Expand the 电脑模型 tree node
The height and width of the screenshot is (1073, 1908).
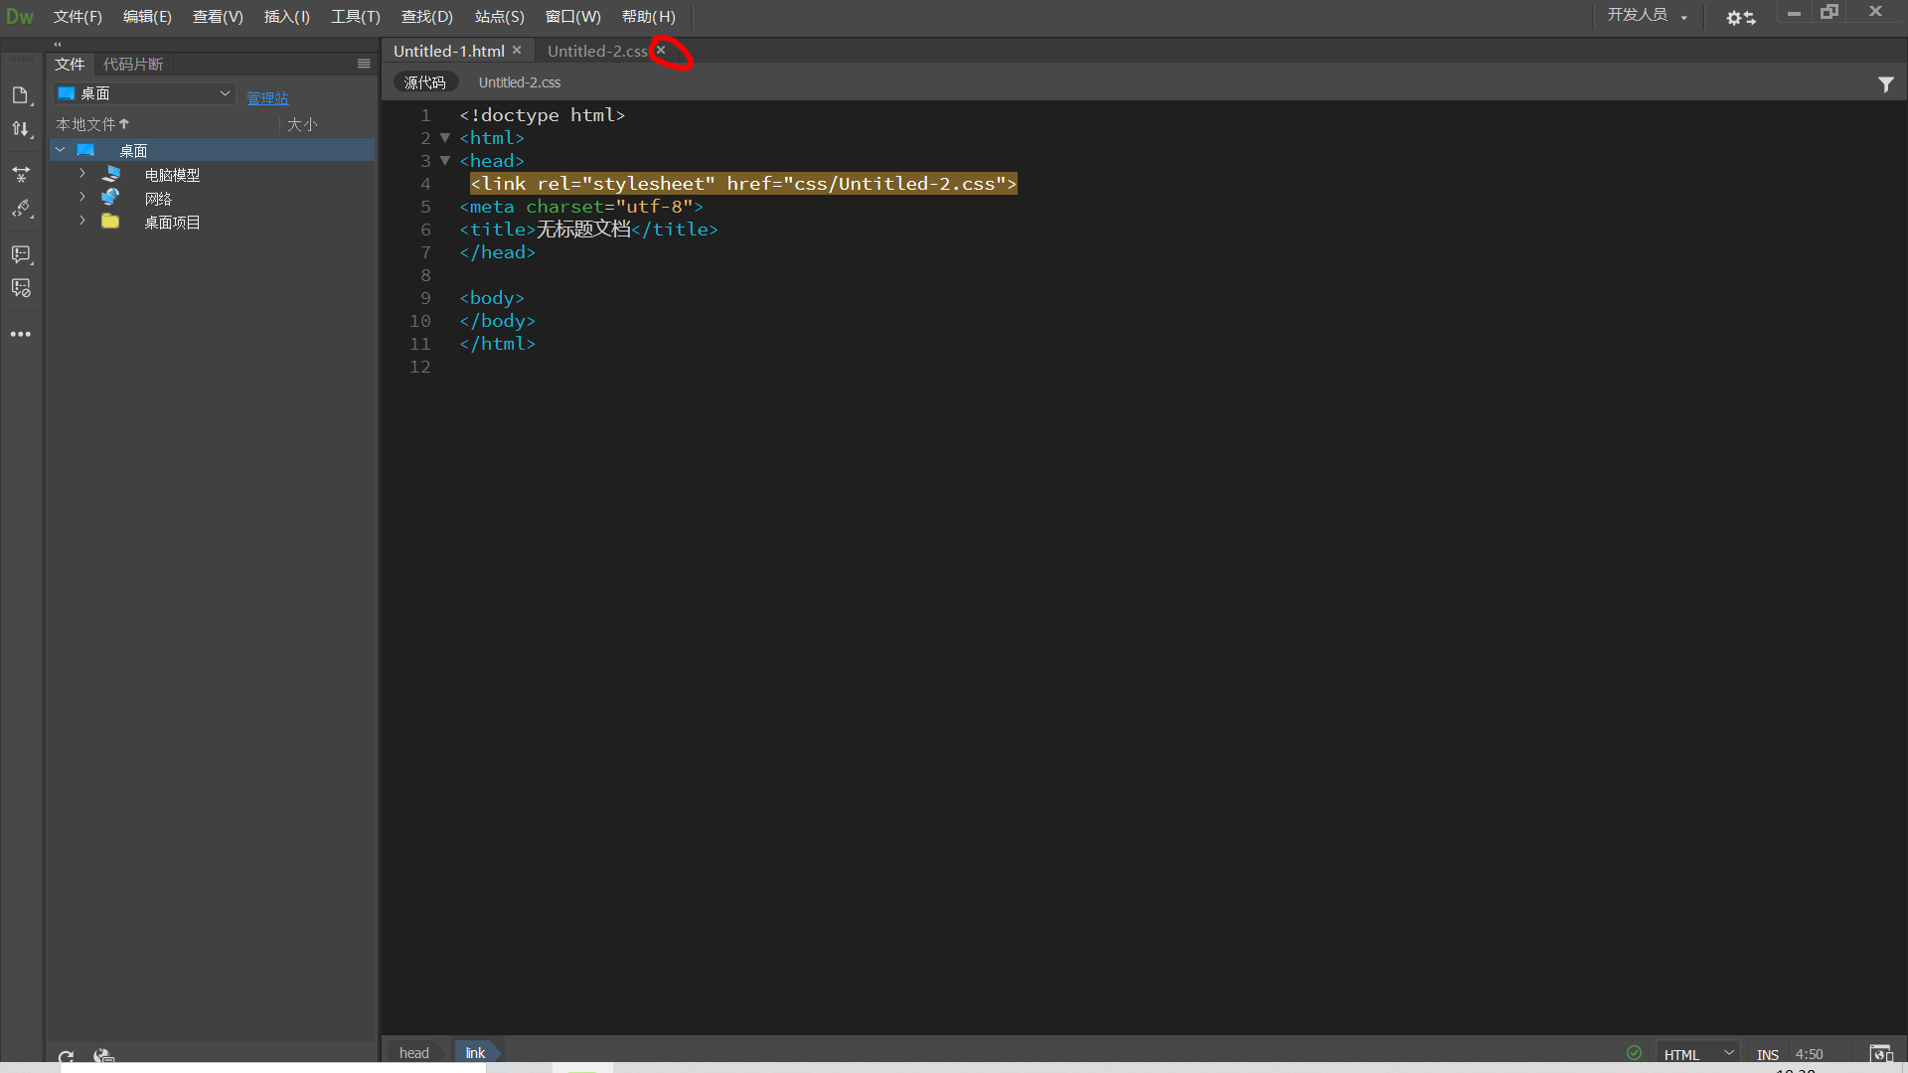(x=82, y=174)
